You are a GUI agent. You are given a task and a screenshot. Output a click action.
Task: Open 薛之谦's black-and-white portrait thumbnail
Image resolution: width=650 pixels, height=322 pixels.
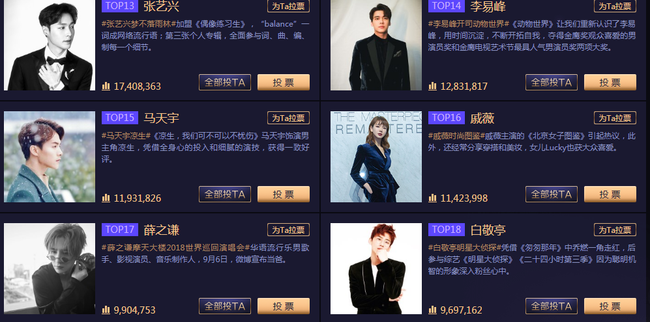tap(50, 269)
